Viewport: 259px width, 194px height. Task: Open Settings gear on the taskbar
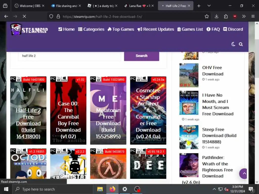125,189
